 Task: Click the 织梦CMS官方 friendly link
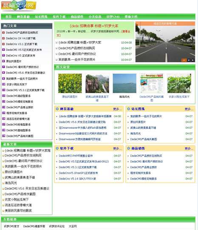pyautogui.click(x=11, y=226)
